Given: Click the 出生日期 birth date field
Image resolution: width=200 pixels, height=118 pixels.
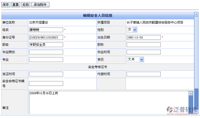Looking at the screenshot, I should click(144, 37).
